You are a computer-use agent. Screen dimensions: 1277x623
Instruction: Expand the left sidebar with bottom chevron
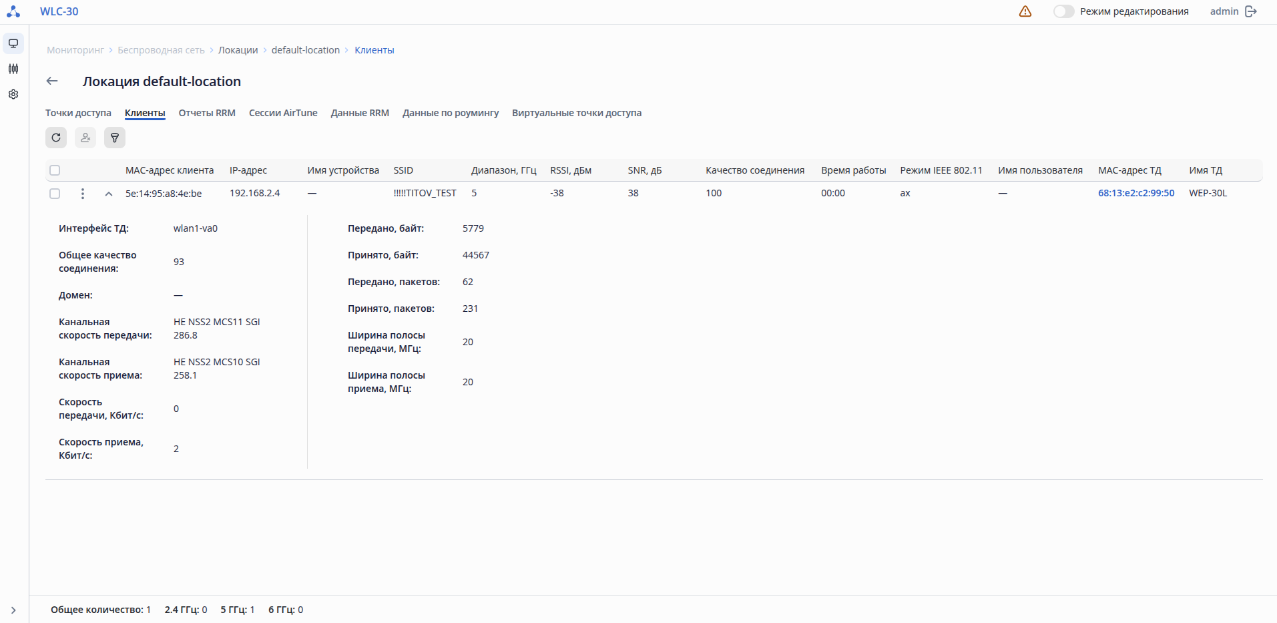(13, 610)
